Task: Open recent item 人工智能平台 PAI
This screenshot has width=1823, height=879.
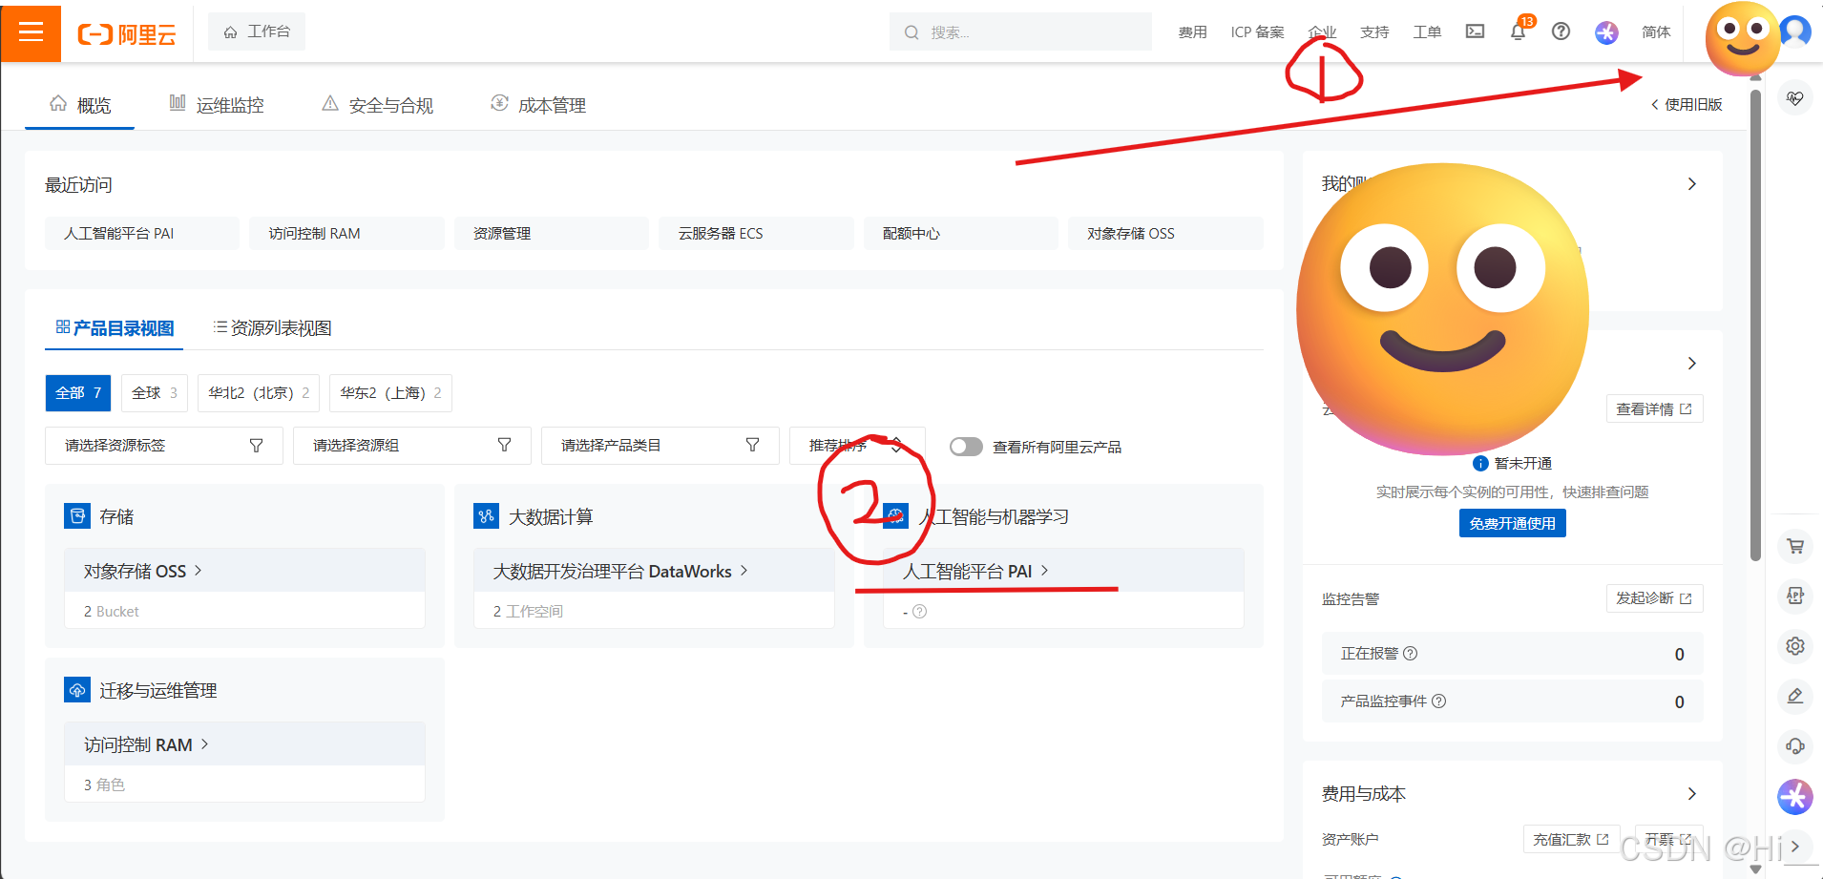Action: point(142,234)
